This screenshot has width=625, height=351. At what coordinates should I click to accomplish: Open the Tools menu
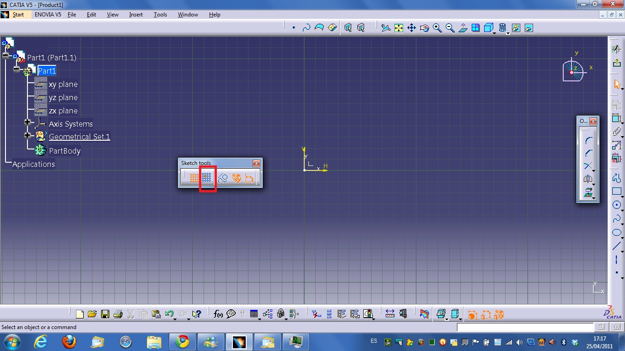click(x=160, y=15)
